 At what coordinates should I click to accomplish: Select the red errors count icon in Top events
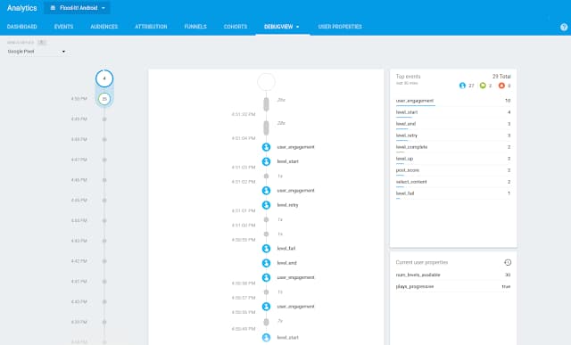[501, 86]
